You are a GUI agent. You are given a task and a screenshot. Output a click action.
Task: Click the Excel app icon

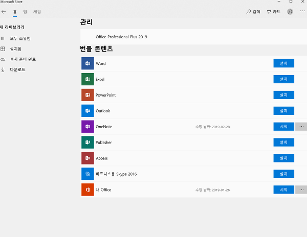coord(87,79)
